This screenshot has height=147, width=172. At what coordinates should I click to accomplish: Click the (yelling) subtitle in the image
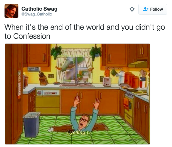(x=77, y=132)
